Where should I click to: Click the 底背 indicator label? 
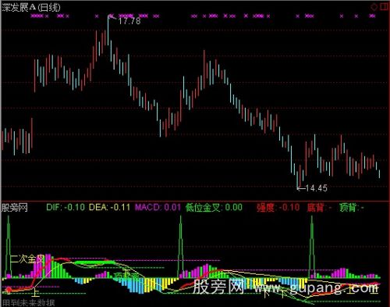tap(319, 208)
